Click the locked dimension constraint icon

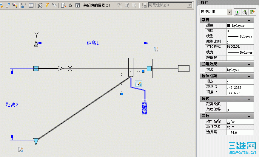(x=24, y=5)
